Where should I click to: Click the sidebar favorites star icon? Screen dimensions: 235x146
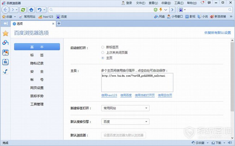5,33
